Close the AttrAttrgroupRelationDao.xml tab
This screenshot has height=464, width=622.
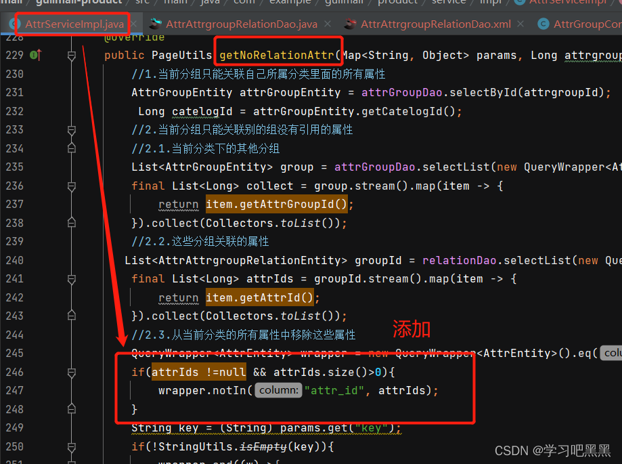(x=520, y=24)
